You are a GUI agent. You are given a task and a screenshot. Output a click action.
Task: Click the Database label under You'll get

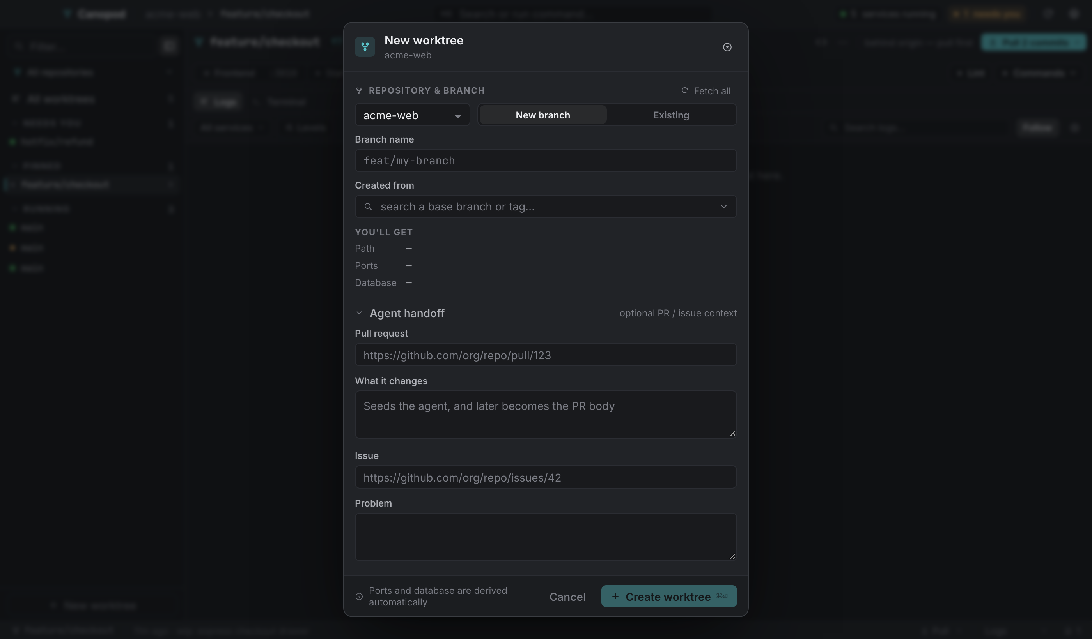(375, 283)
